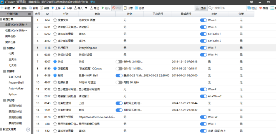Click the green 运行 run icon
The width and height of the screenshot is (276, 134).
coord(103,8)
